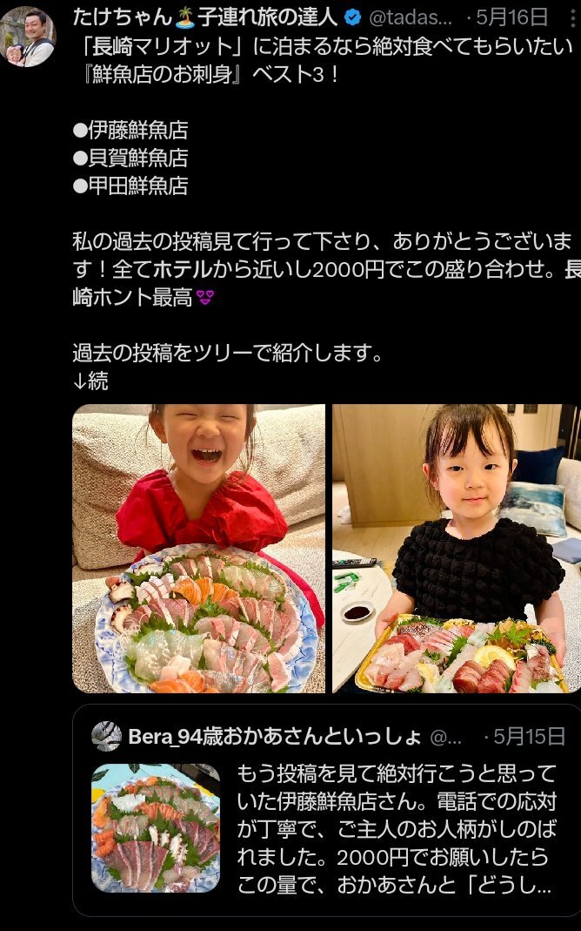Click the 甲田鮮魚店 list line
Screen dimensions: 581x931
point(130,186)
